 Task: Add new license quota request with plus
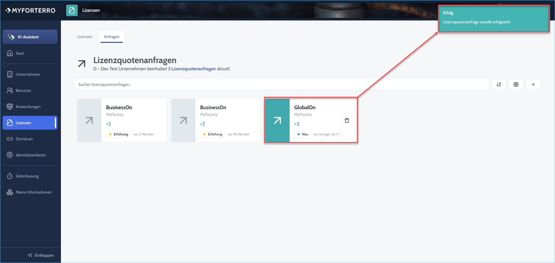coord(533,84)
